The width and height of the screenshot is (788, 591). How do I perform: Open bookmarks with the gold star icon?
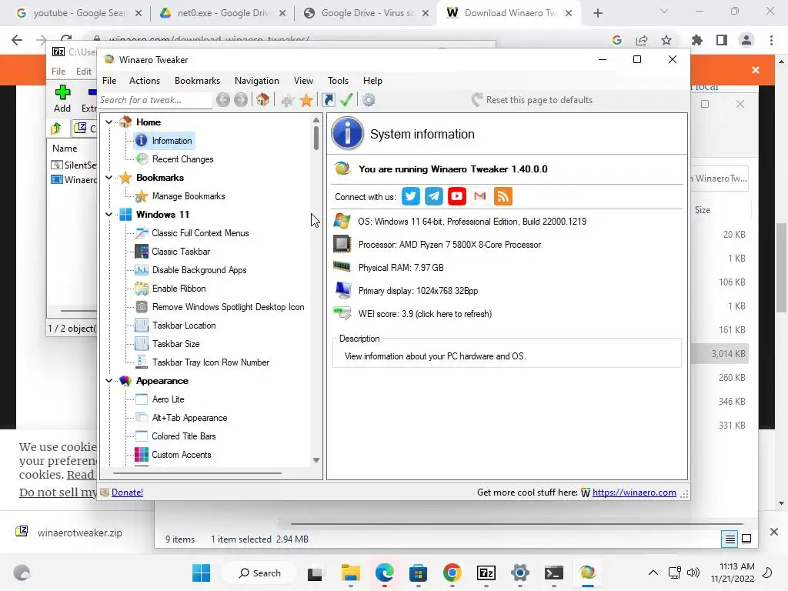click(306, 100)
